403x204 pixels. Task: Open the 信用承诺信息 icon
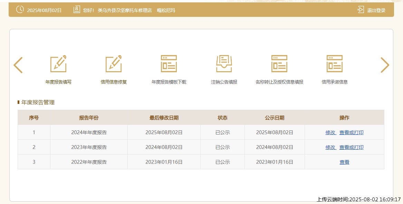pos(335,64)
